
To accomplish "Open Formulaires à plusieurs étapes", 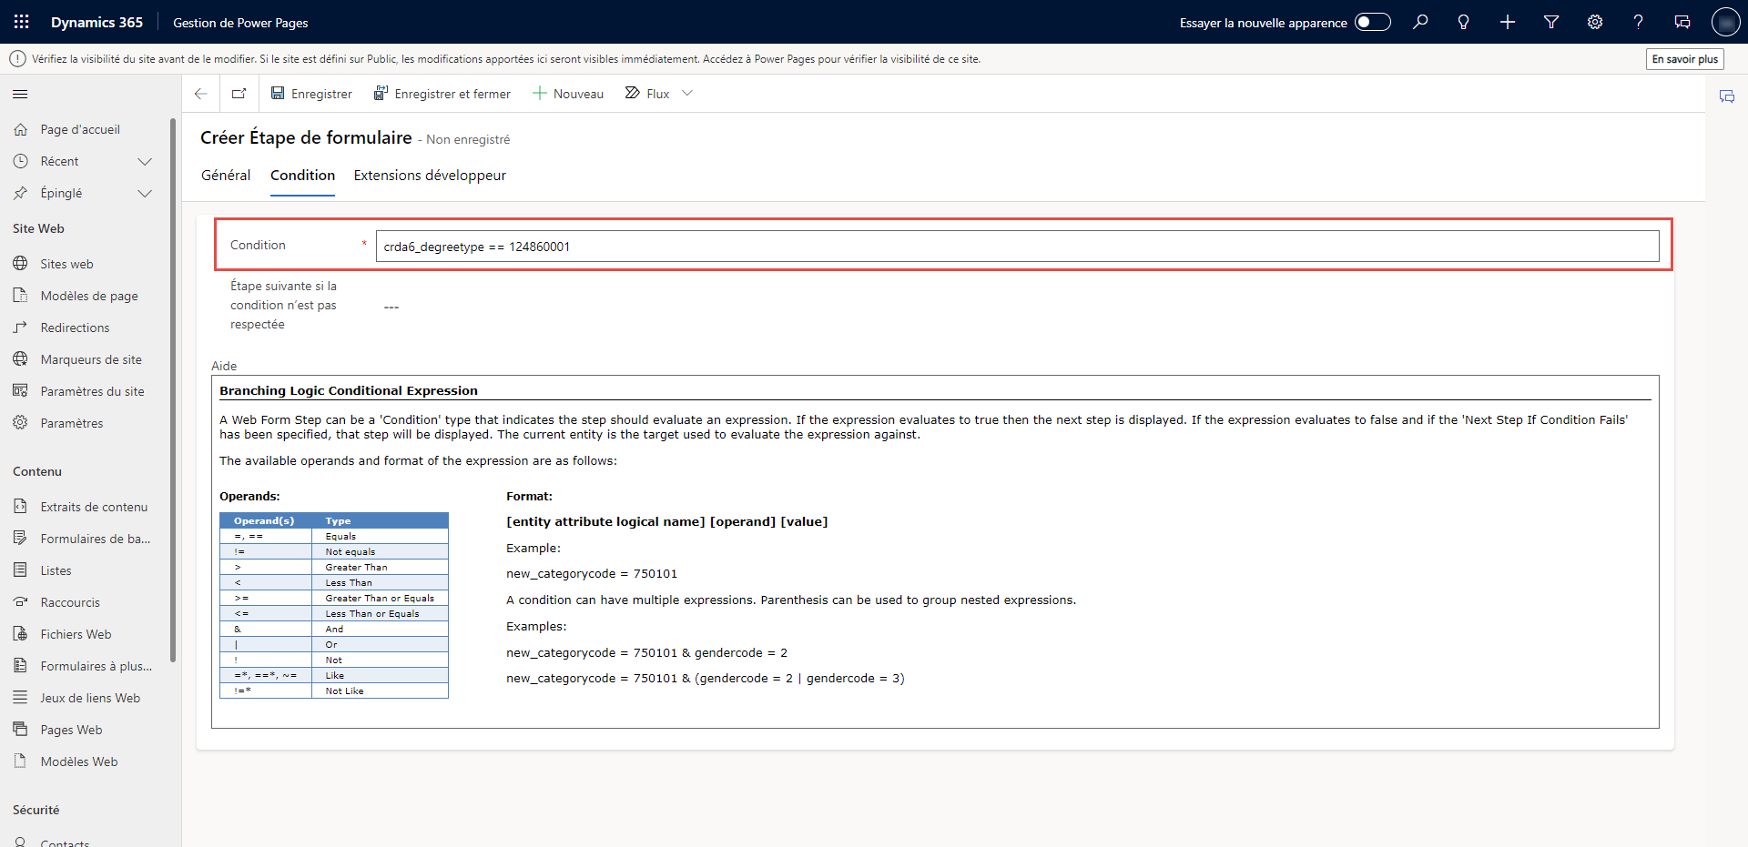I will pos(97,666).
